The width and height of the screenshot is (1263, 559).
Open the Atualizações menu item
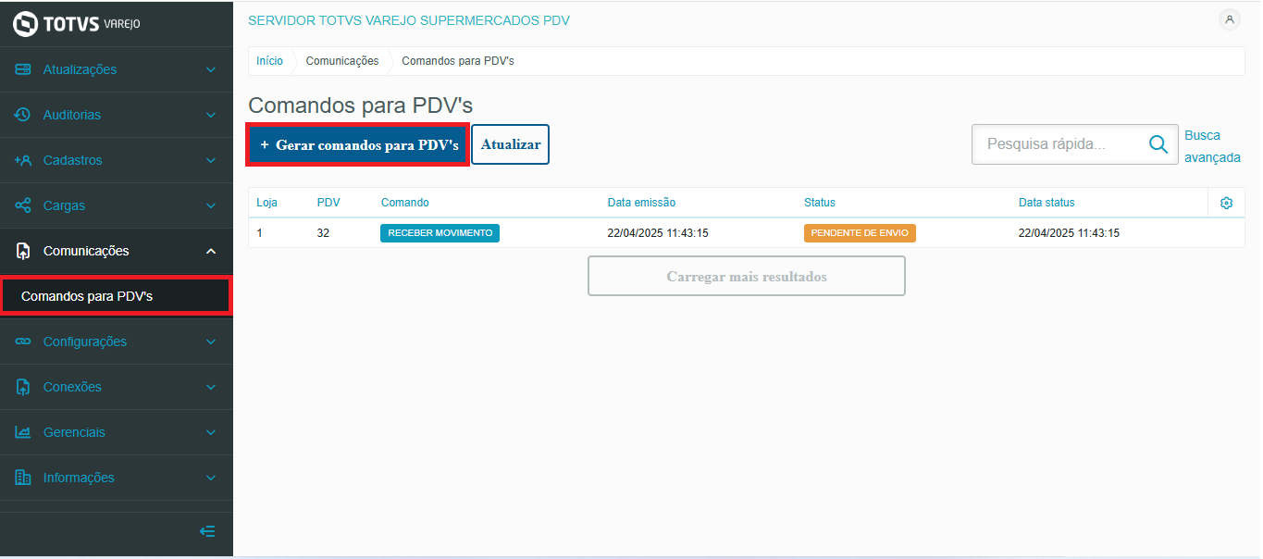click(x=117, y=69)
